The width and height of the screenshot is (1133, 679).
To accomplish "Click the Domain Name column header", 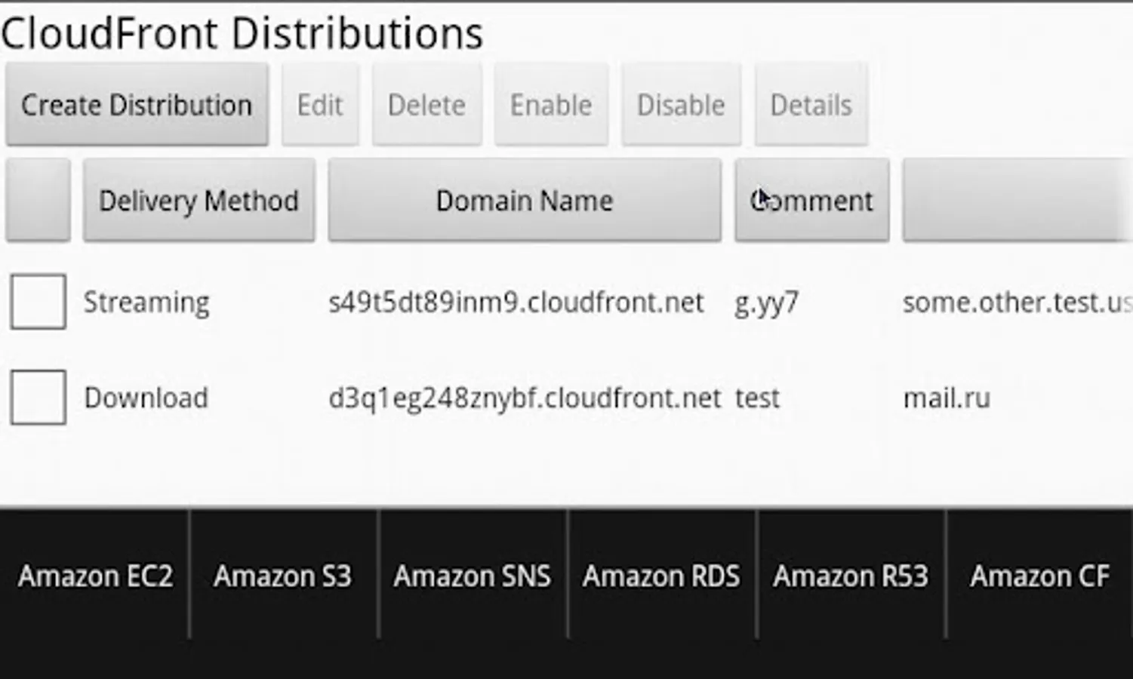I will coord(525,201).
